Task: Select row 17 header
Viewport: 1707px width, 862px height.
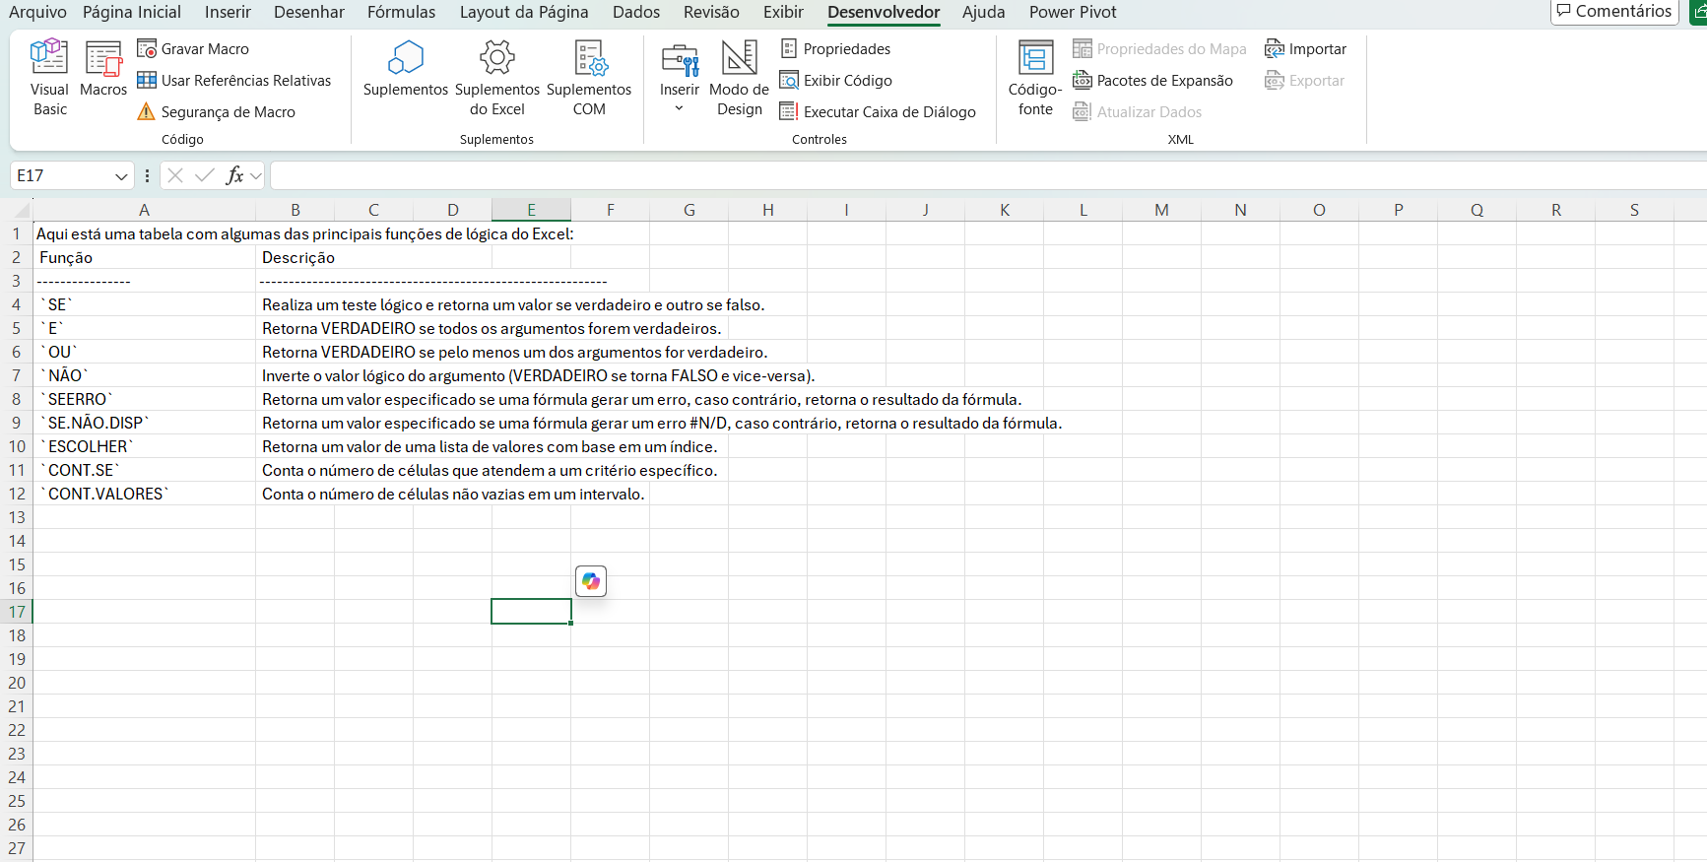Action: pos(17,612)
